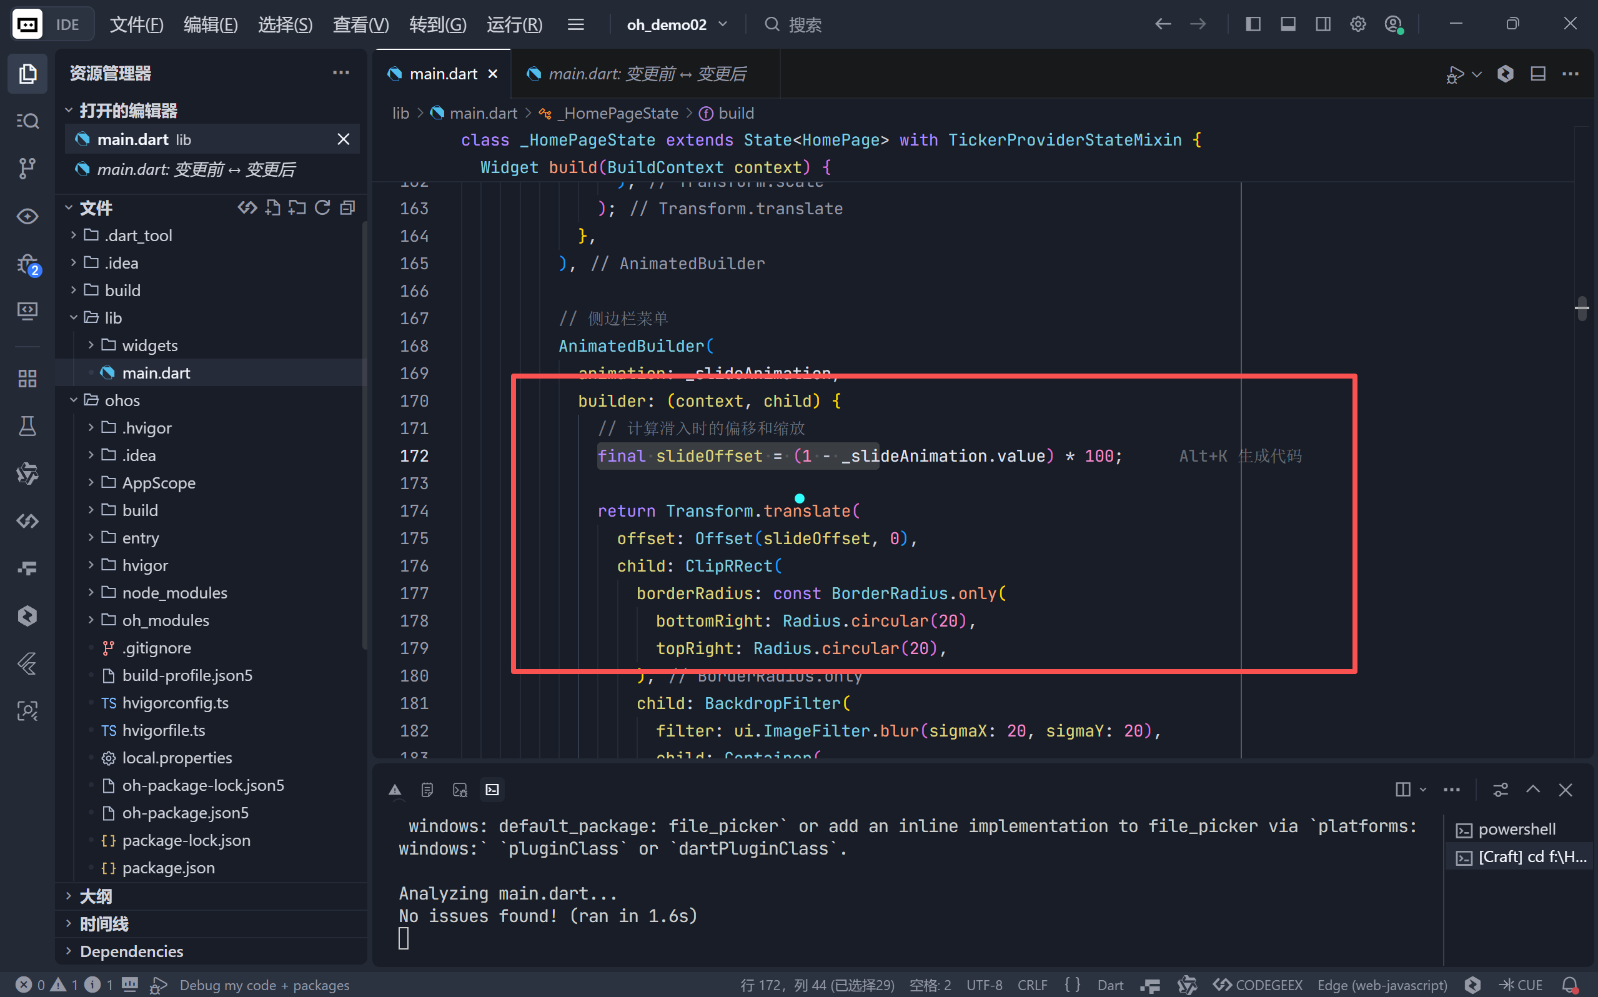Open the run and debug icon with badge
Screen dimensions: 1598x997
point(27,264)
